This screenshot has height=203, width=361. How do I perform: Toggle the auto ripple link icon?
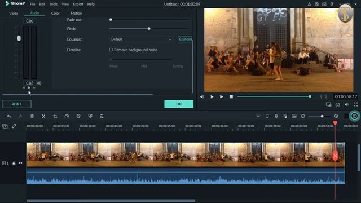tap(14, 126)
